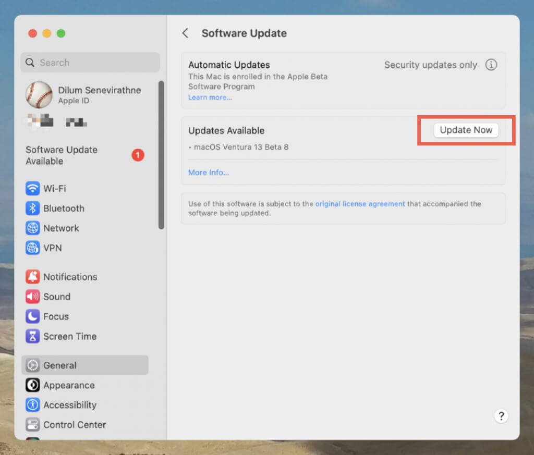Open the Learn more link

pos(210,97)
